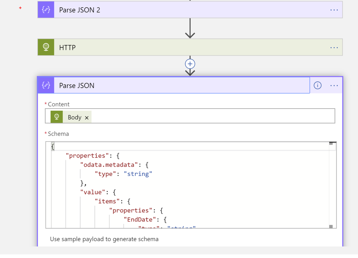358x258 pixels.
Task: Expand the Parse JSON 2 action header
Action: (190, 10)
